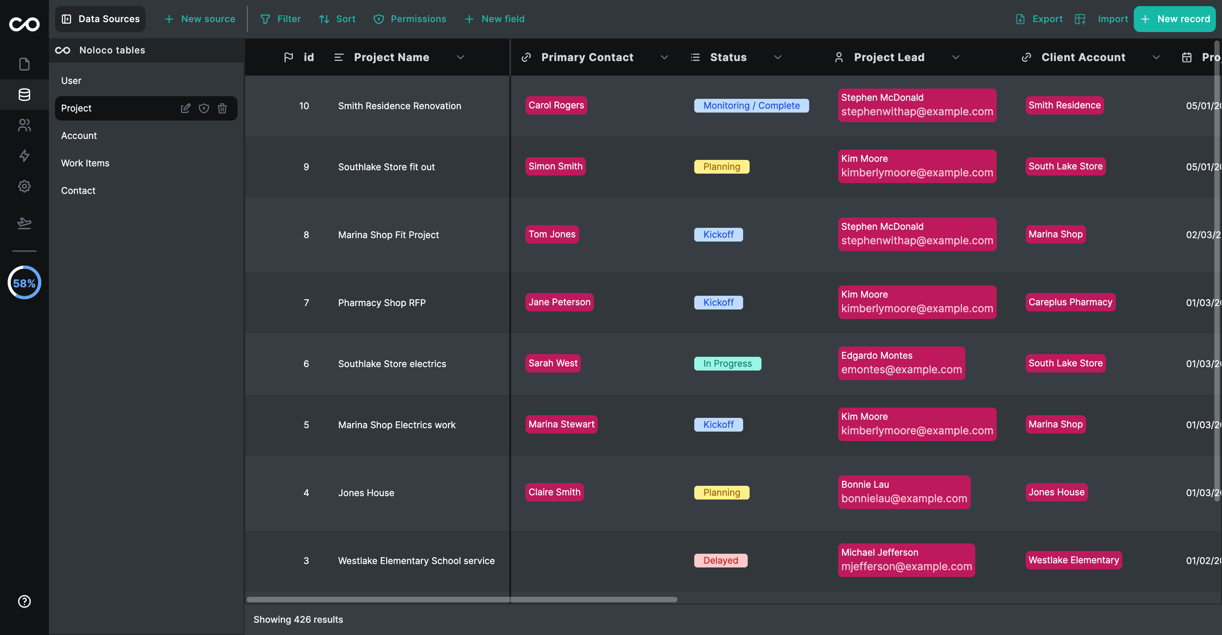
Task: Click the horizontal scrollbar below the table
Action: coord(462,600)
